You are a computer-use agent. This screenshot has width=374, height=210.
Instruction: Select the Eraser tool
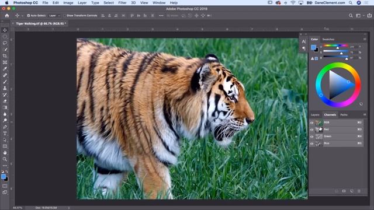tap(5, 101)
